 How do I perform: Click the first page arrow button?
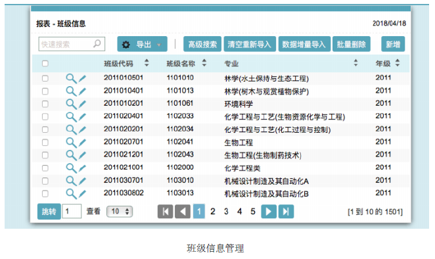[166, 212]
